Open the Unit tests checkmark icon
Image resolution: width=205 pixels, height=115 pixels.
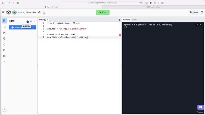coord(4,62)
